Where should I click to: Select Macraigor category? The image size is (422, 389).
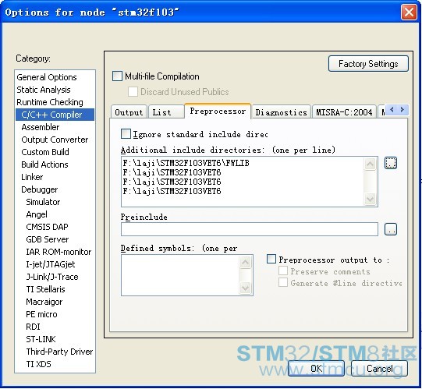(x=55, y=302)
